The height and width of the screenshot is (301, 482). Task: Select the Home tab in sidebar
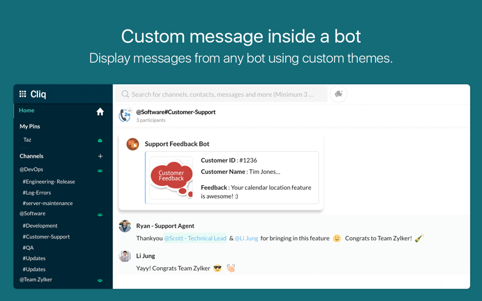click(27, 111)
